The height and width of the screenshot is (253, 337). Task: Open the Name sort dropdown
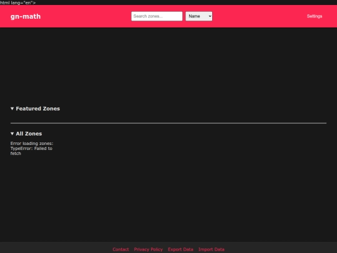coord(199,16)
